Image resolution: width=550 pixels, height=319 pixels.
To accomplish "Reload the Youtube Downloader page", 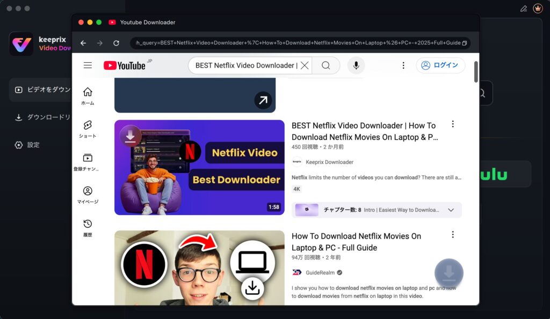I will pos(116,43).
